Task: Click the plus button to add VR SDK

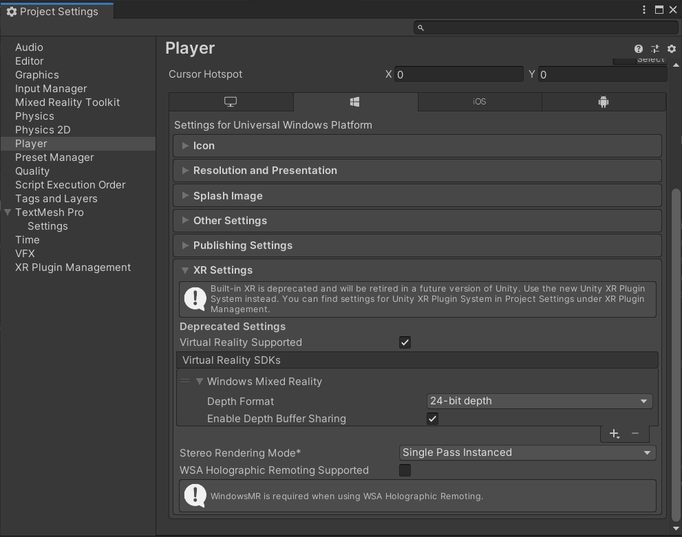Action: pos(614,433)
